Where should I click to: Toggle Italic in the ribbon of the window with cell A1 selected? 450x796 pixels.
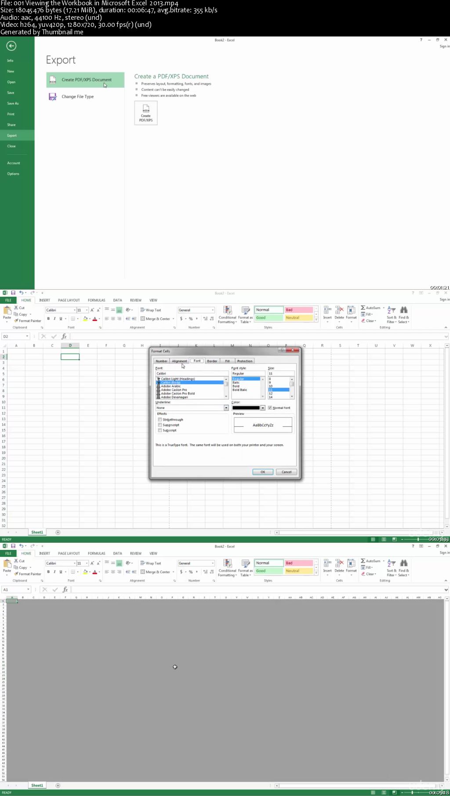point(54,572)
